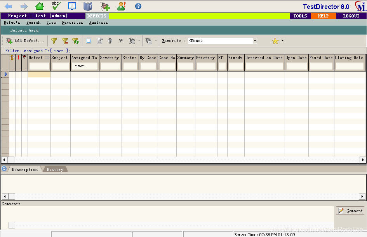Refresh the filter with the funnel-arrows icon
The height and width of the screenshot is (237, 367).
tap(76, 41)
